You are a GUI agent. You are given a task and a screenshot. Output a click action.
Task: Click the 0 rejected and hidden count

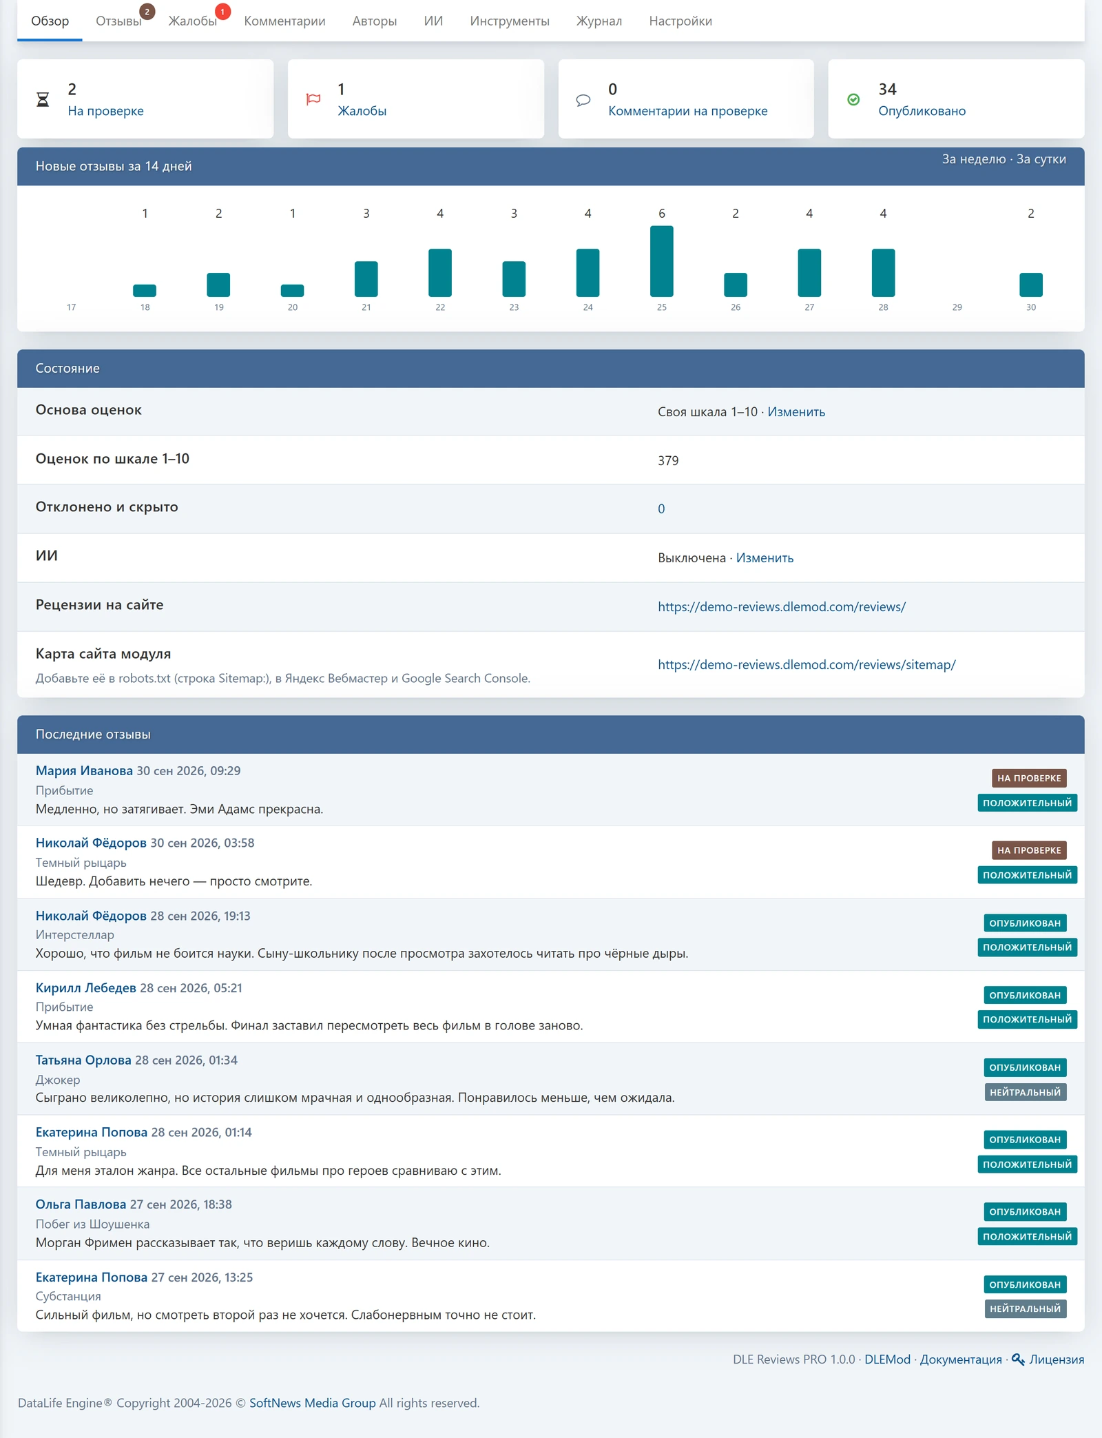point(661,509)
